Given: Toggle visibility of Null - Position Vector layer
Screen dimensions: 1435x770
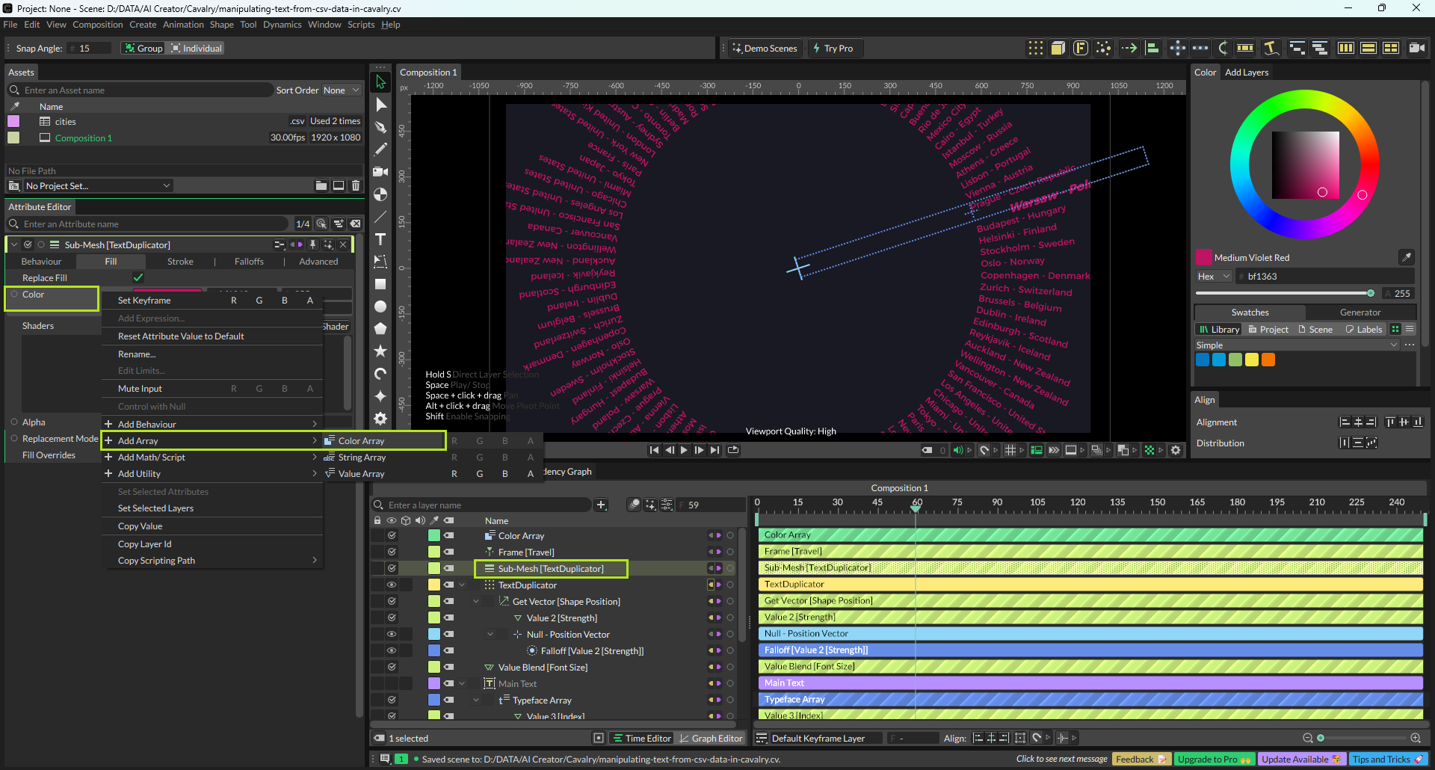Looking at the screenshot, I should (391, 634).
